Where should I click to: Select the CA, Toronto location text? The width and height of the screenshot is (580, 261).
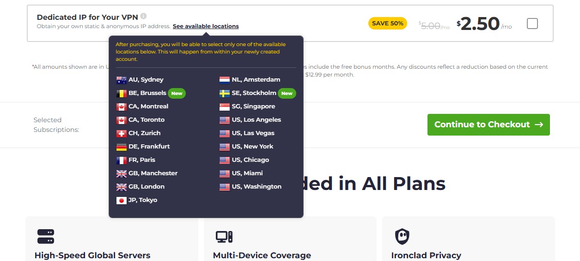[147, 120]
